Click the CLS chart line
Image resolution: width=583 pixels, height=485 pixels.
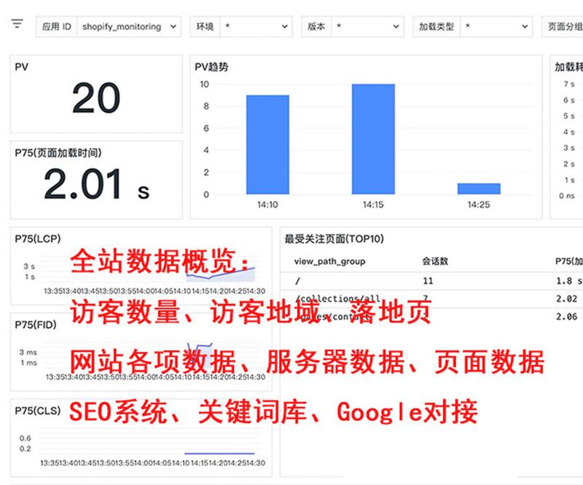[219, 454]
